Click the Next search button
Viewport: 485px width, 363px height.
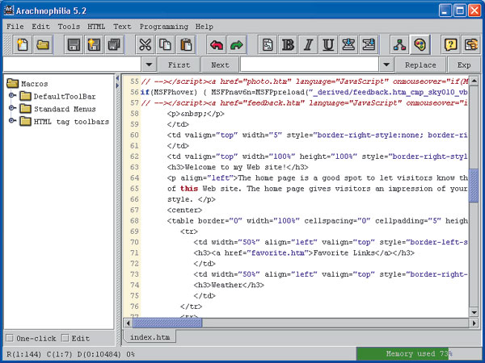click(x=220, y=65)
